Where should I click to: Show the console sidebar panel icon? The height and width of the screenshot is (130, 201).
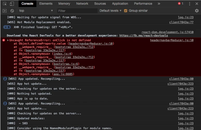click(4, 11)
